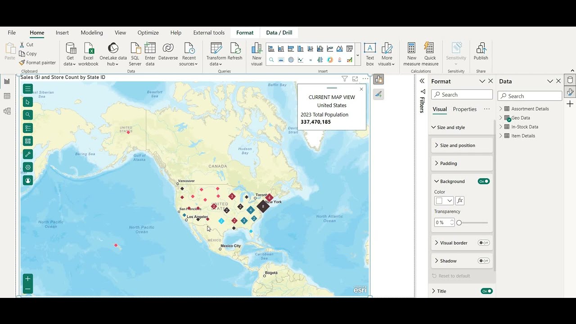Image resolution: width=576 pixels, height=324 pixels.
Task: Open Table view in left sidebar
Action: (x=7, y=96)
